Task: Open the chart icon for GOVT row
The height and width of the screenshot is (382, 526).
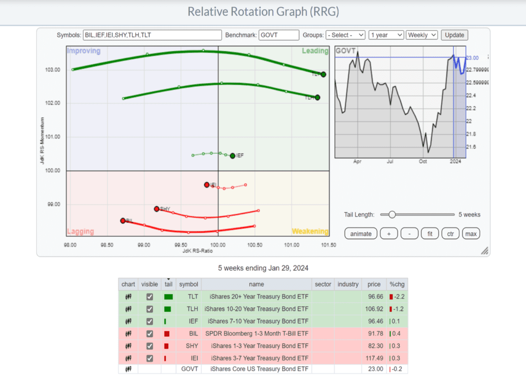Action: coord(128,369)
